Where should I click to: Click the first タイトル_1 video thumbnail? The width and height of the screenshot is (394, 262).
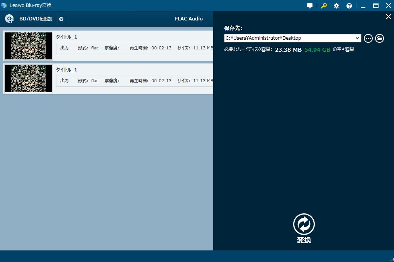coord(28,46)
